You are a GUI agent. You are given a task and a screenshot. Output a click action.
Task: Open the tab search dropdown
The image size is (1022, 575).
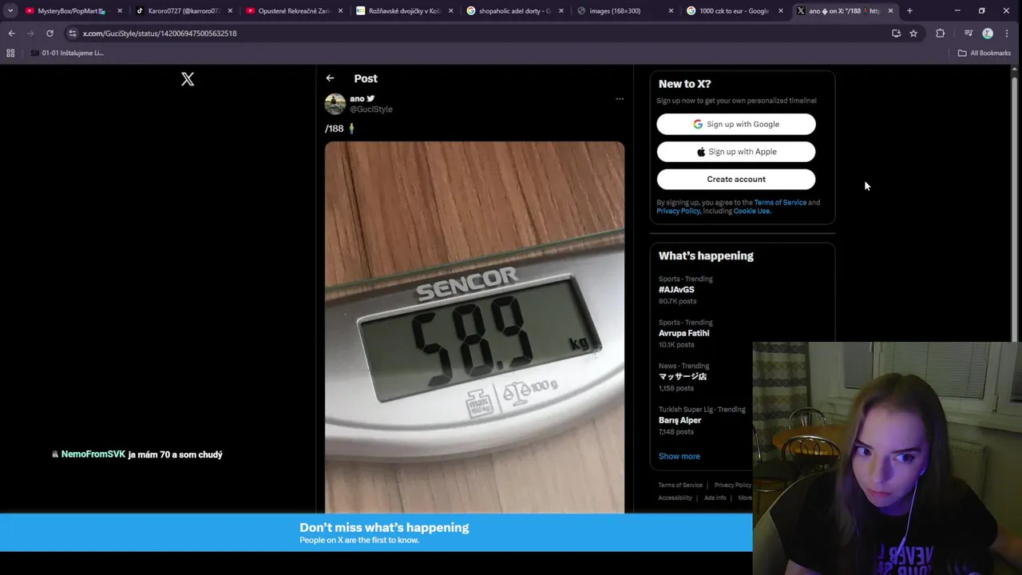pyautogui.click(x=10, y=11)
